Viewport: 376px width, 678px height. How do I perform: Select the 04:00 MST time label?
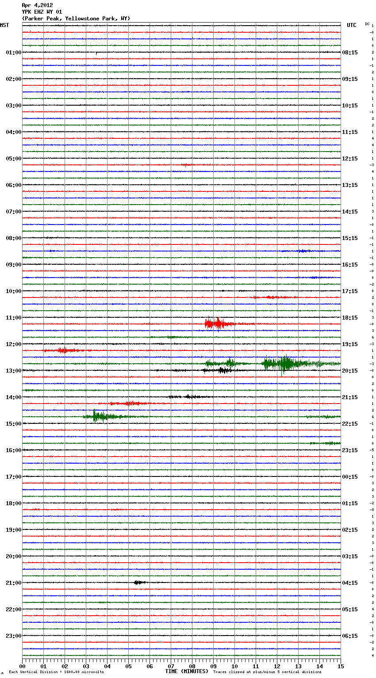(x=14, y=132)
